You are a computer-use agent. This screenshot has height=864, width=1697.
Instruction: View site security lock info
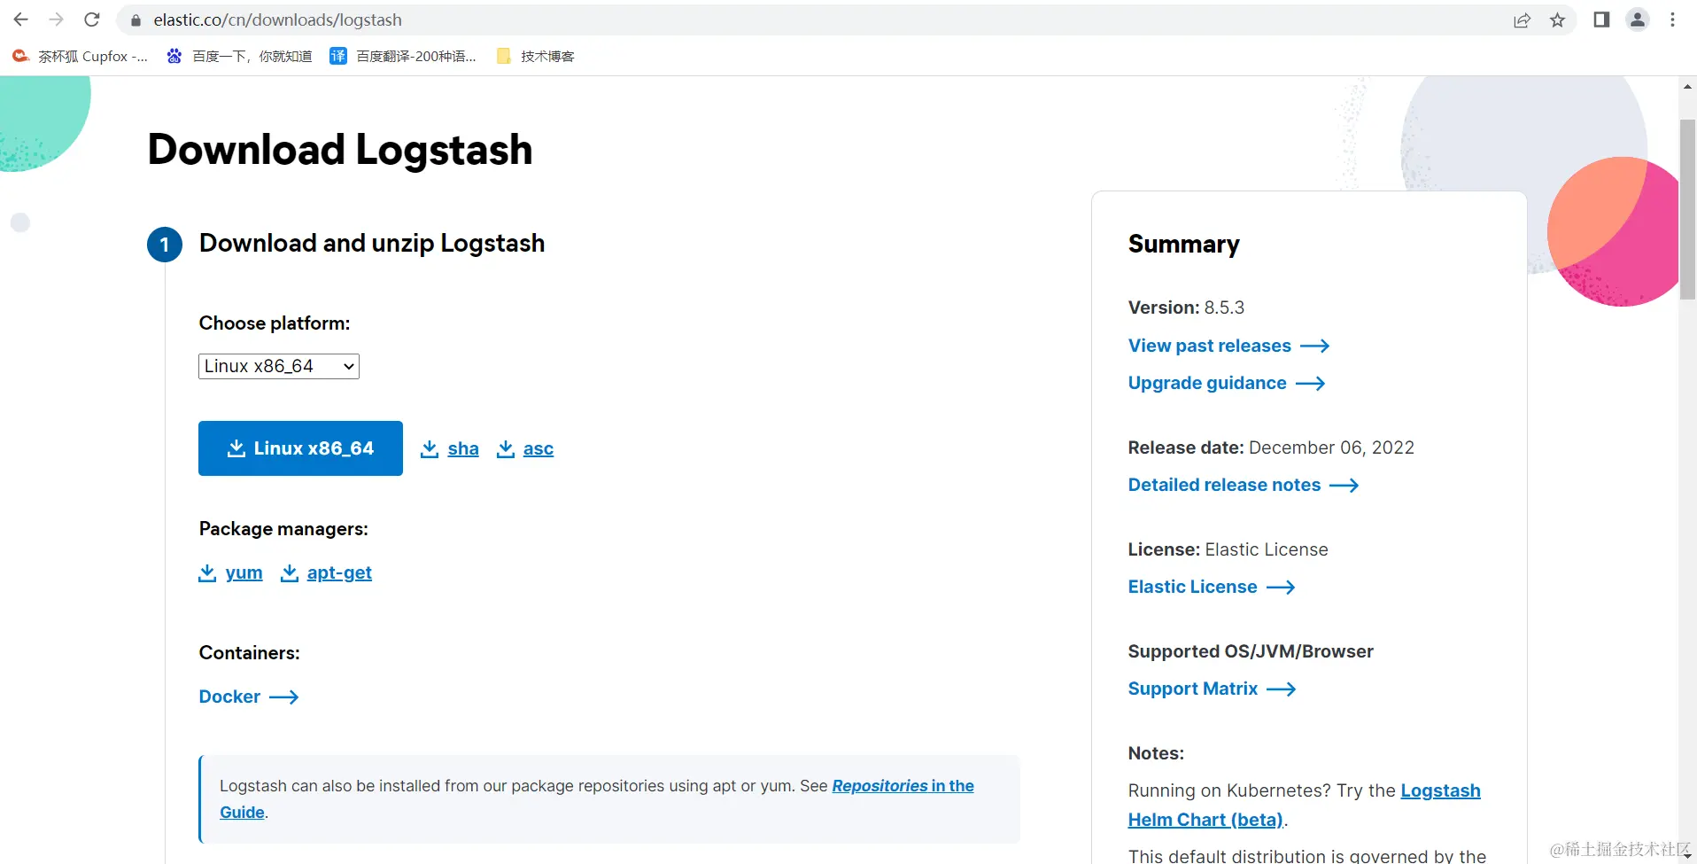tap(136, 20)
